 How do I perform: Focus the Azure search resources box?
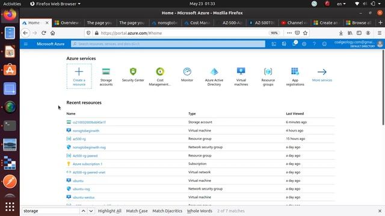tap(168, 44)
